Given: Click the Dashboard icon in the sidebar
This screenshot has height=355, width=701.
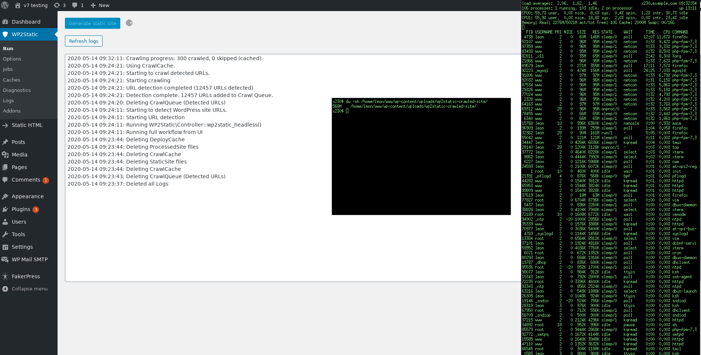Looking at the screenshot, I should pyautogui.click(x=5, y=21).
